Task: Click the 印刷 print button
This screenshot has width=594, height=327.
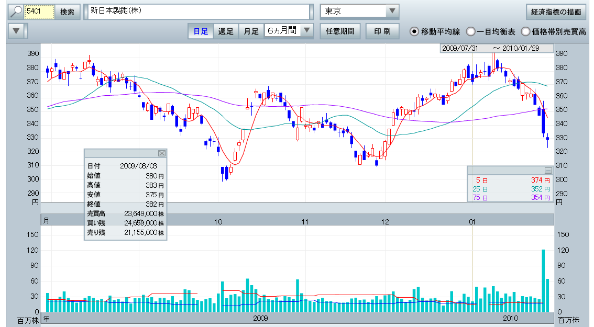Action: 382,31
